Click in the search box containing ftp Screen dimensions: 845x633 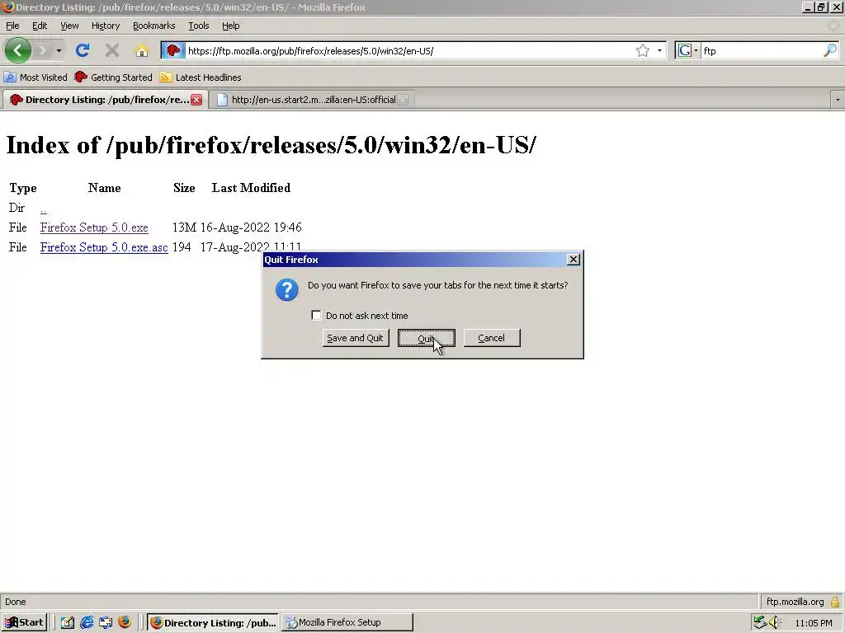tap(762, 50)
